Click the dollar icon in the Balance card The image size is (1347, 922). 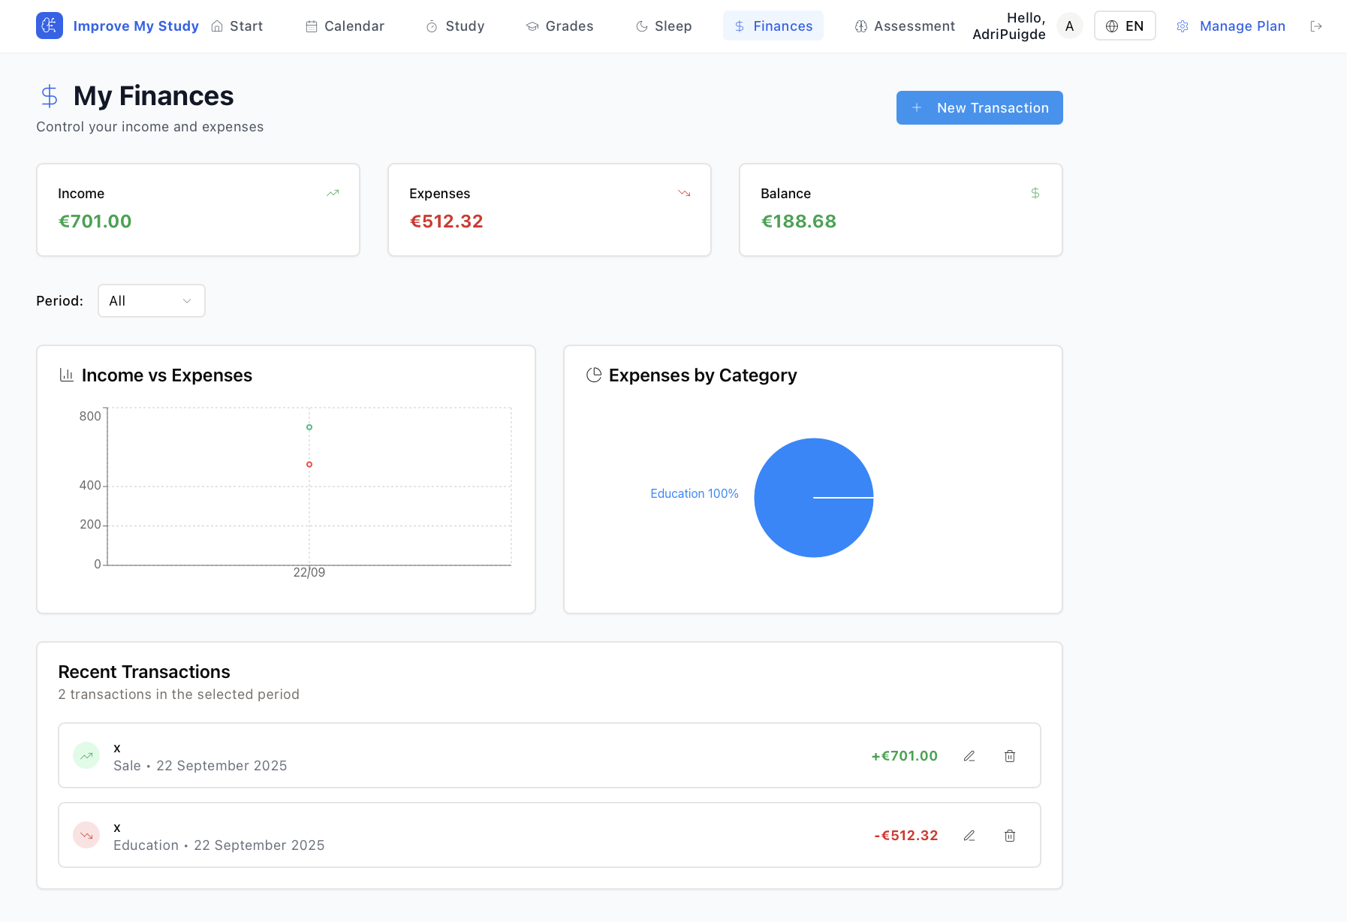pyautogui.click(x=1035, y=193)
